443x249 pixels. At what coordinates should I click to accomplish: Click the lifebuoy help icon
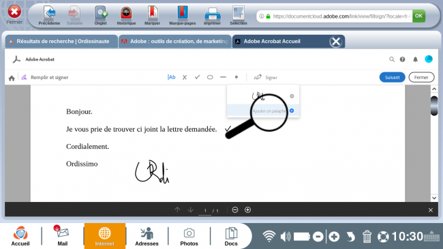[383, 237]
